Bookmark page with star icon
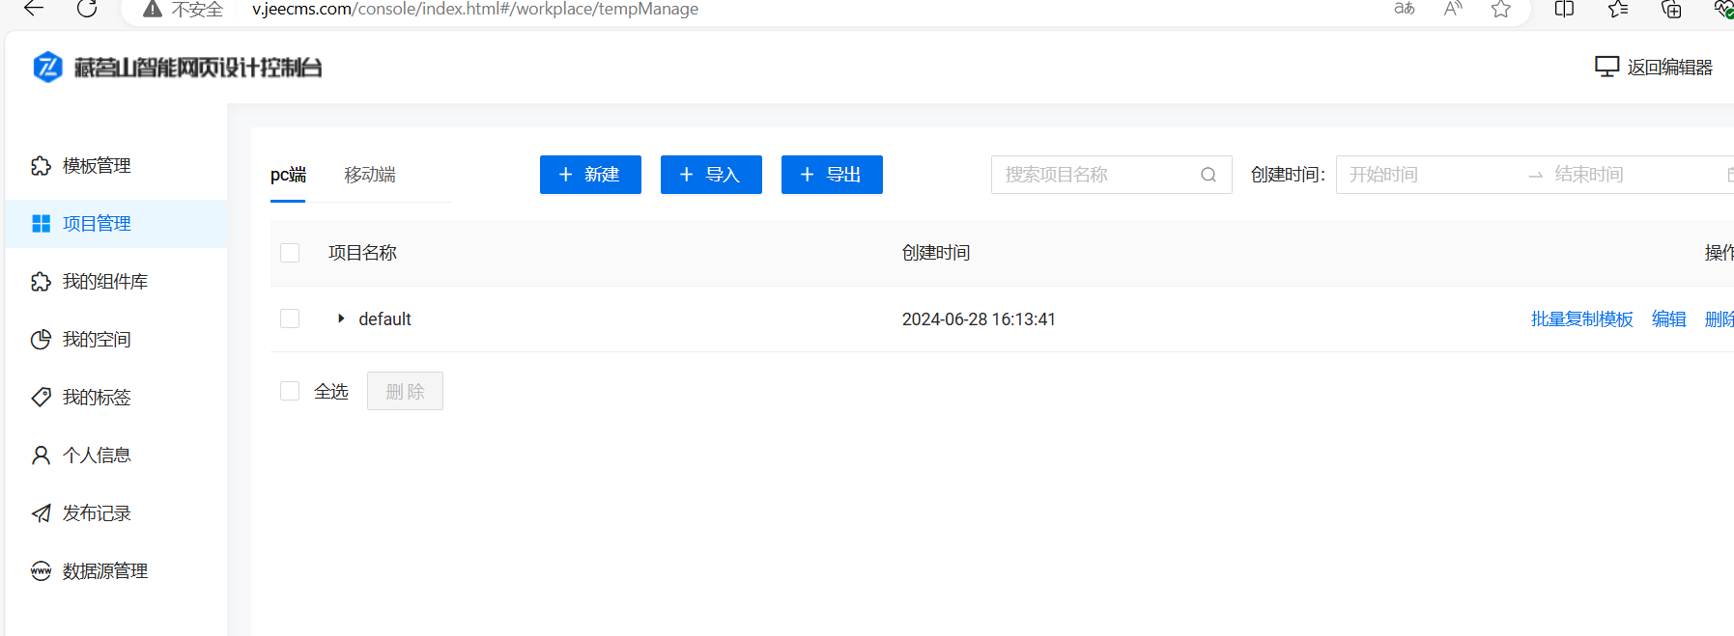 (1500, 9)
